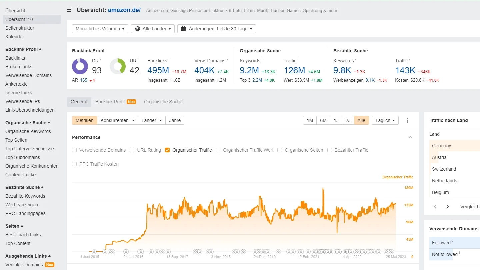
Task: Click info icon next to Not followed row
Action: pos(459,253)
